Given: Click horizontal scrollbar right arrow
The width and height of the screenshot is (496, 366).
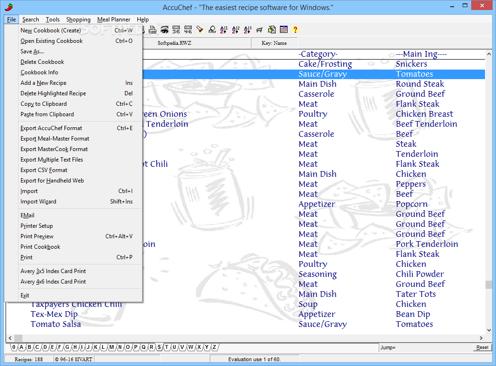Looking at the screenshot, I should (481, 338).
